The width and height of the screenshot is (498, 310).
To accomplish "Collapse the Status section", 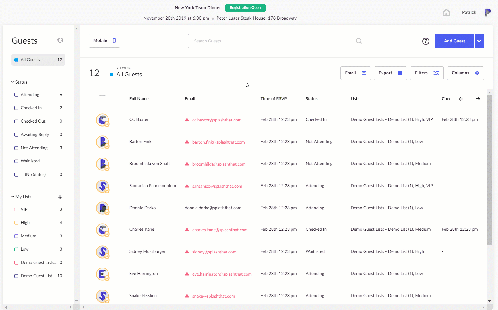I will point(19,82).
